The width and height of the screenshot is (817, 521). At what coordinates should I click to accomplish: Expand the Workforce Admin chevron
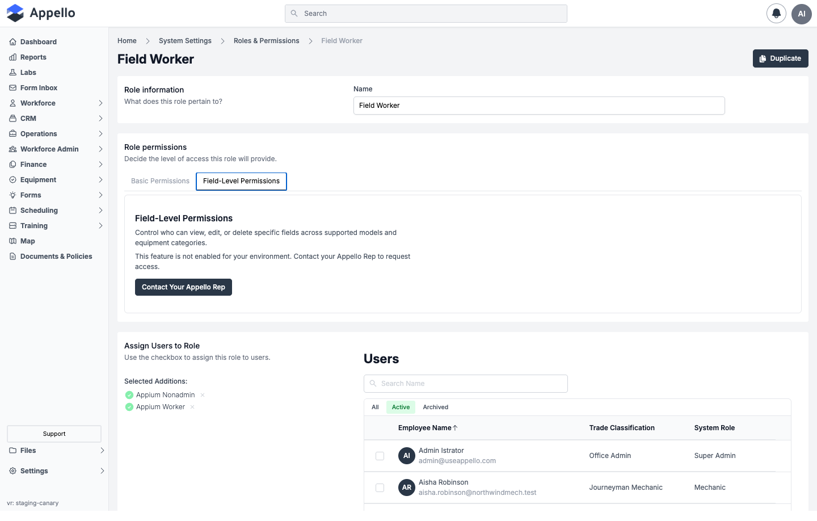pyautogui.click(x=100, y=149)
